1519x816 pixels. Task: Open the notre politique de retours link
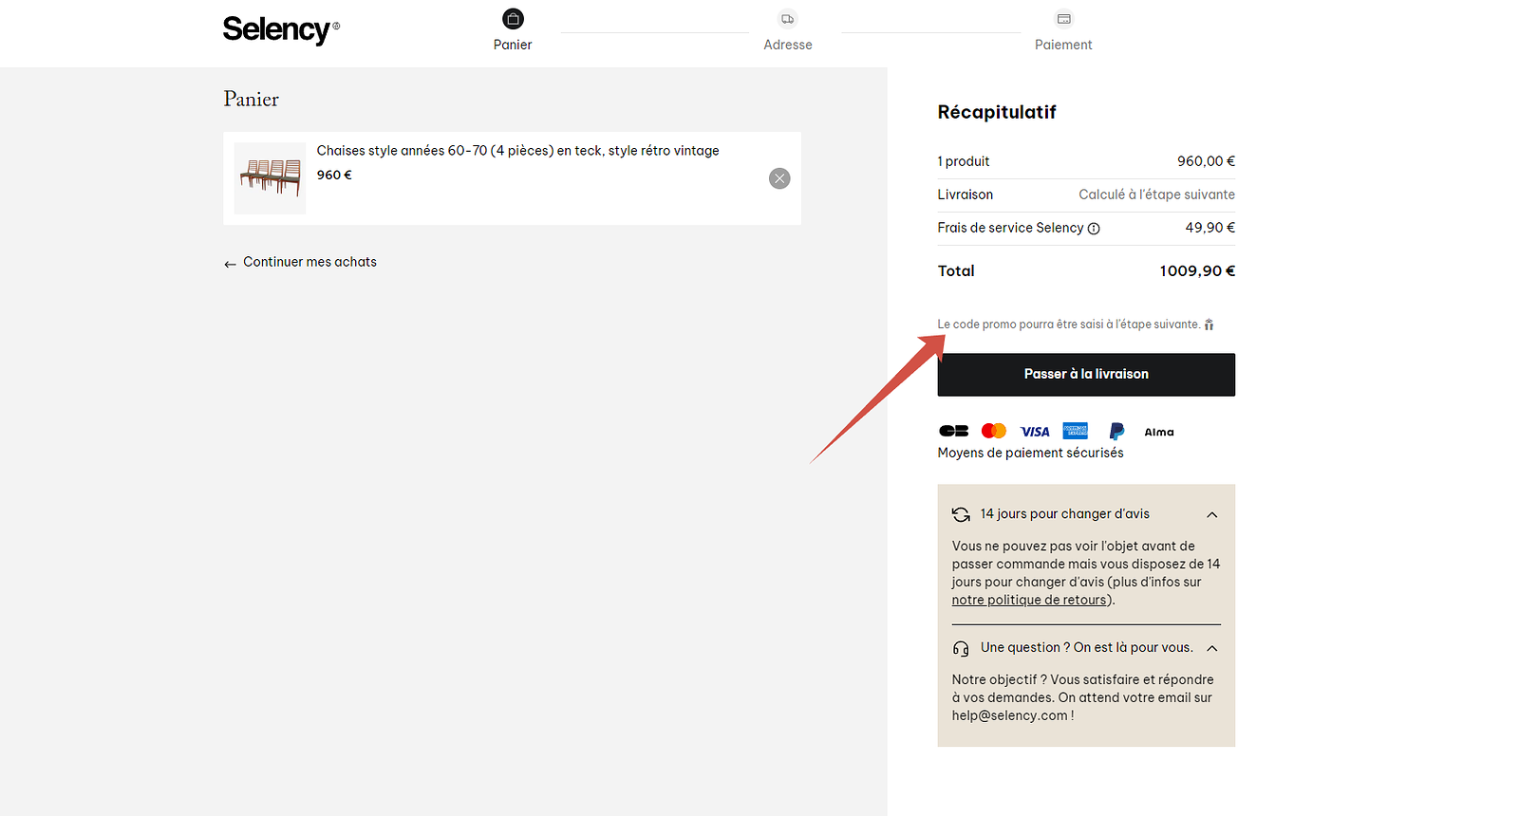1030,600
